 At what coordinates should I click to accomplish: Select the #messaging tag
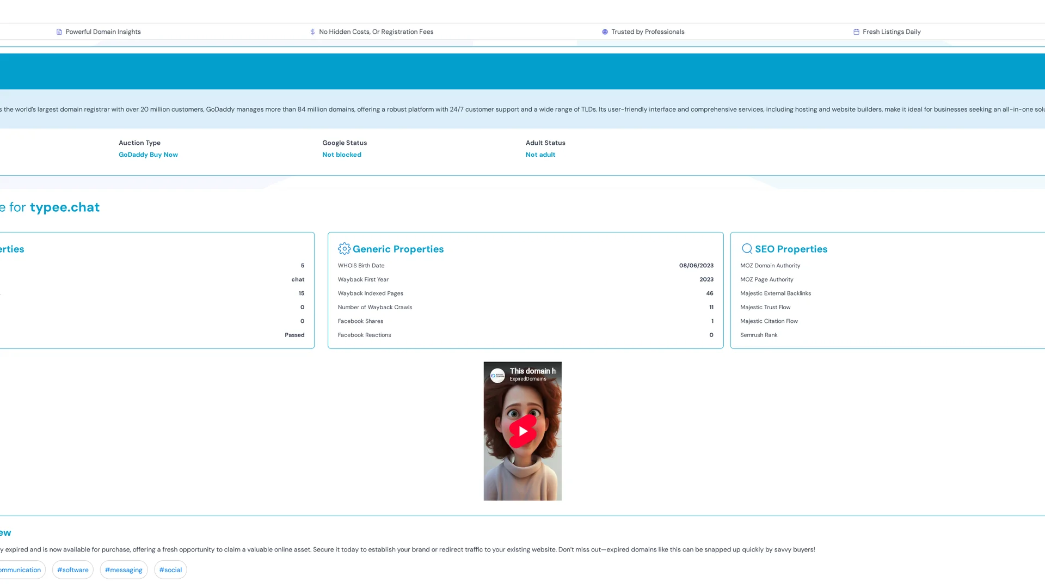coord(124,570)
